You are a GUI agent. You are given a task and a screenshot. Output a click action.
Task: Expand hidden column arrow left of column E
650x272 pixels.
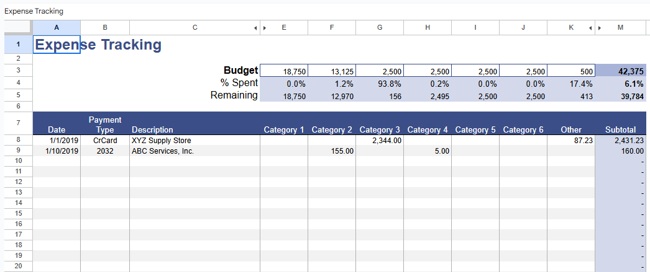[x=264, y=28]
